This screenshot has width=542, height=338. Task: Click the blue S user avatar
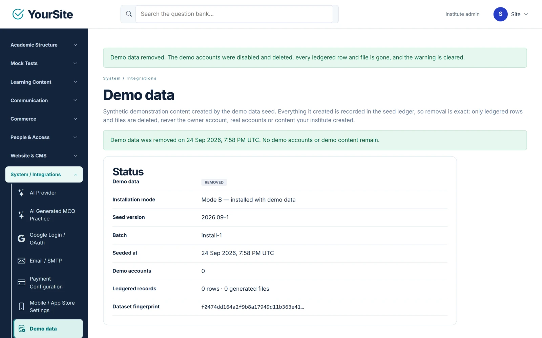tap(500, 14)
